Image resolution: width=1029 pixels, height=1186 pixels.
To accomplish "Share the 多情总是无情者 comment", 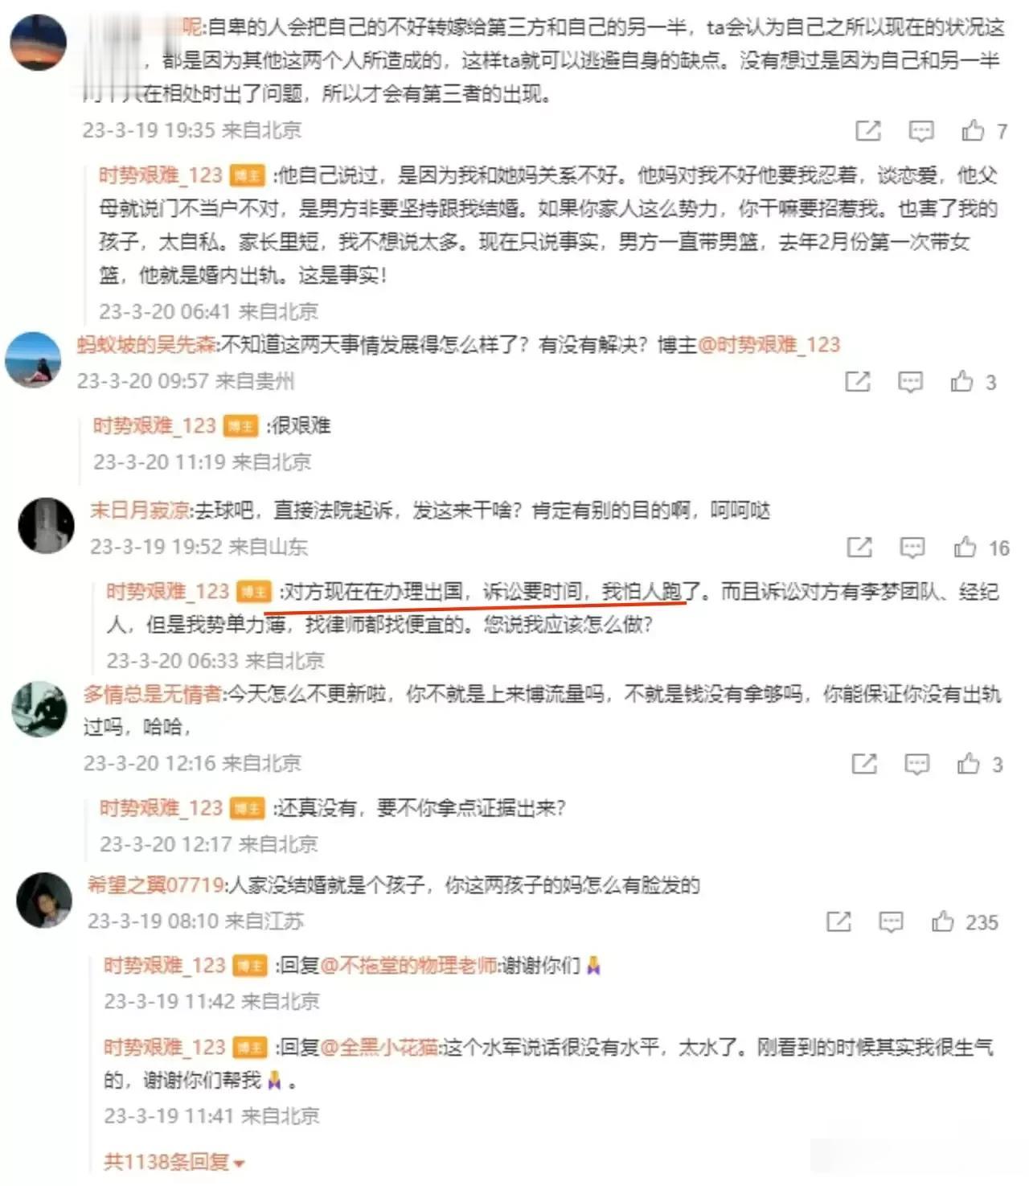I will (864, 764).
